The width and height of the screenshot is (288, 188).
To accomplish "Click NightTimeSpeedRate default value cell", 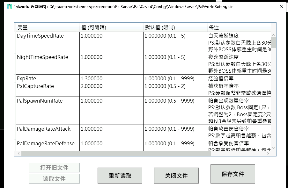I will click(175, 64).
